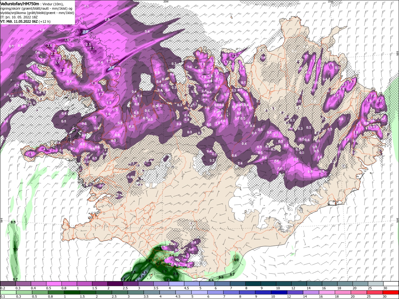Click the darkest green rain swatch labeled 1
Image resolution: width=399 pixels, height=299 pixels.
pos(72,292)
